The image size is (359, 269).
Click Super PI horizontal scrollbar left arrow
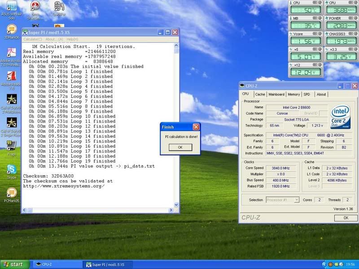coord(25,210)
